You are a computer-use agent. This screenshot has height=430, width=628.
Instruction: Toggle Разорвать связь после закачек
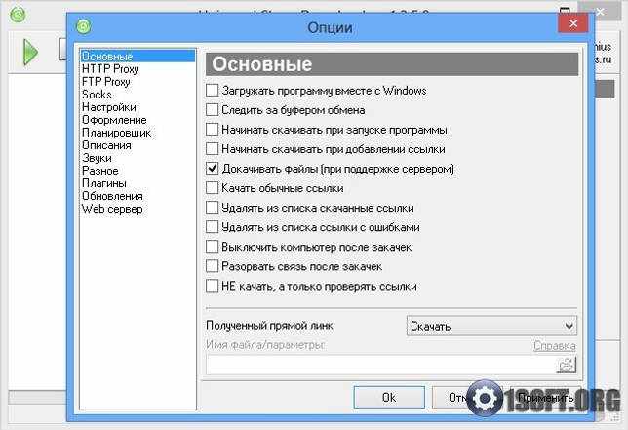[x=212, y=266]
